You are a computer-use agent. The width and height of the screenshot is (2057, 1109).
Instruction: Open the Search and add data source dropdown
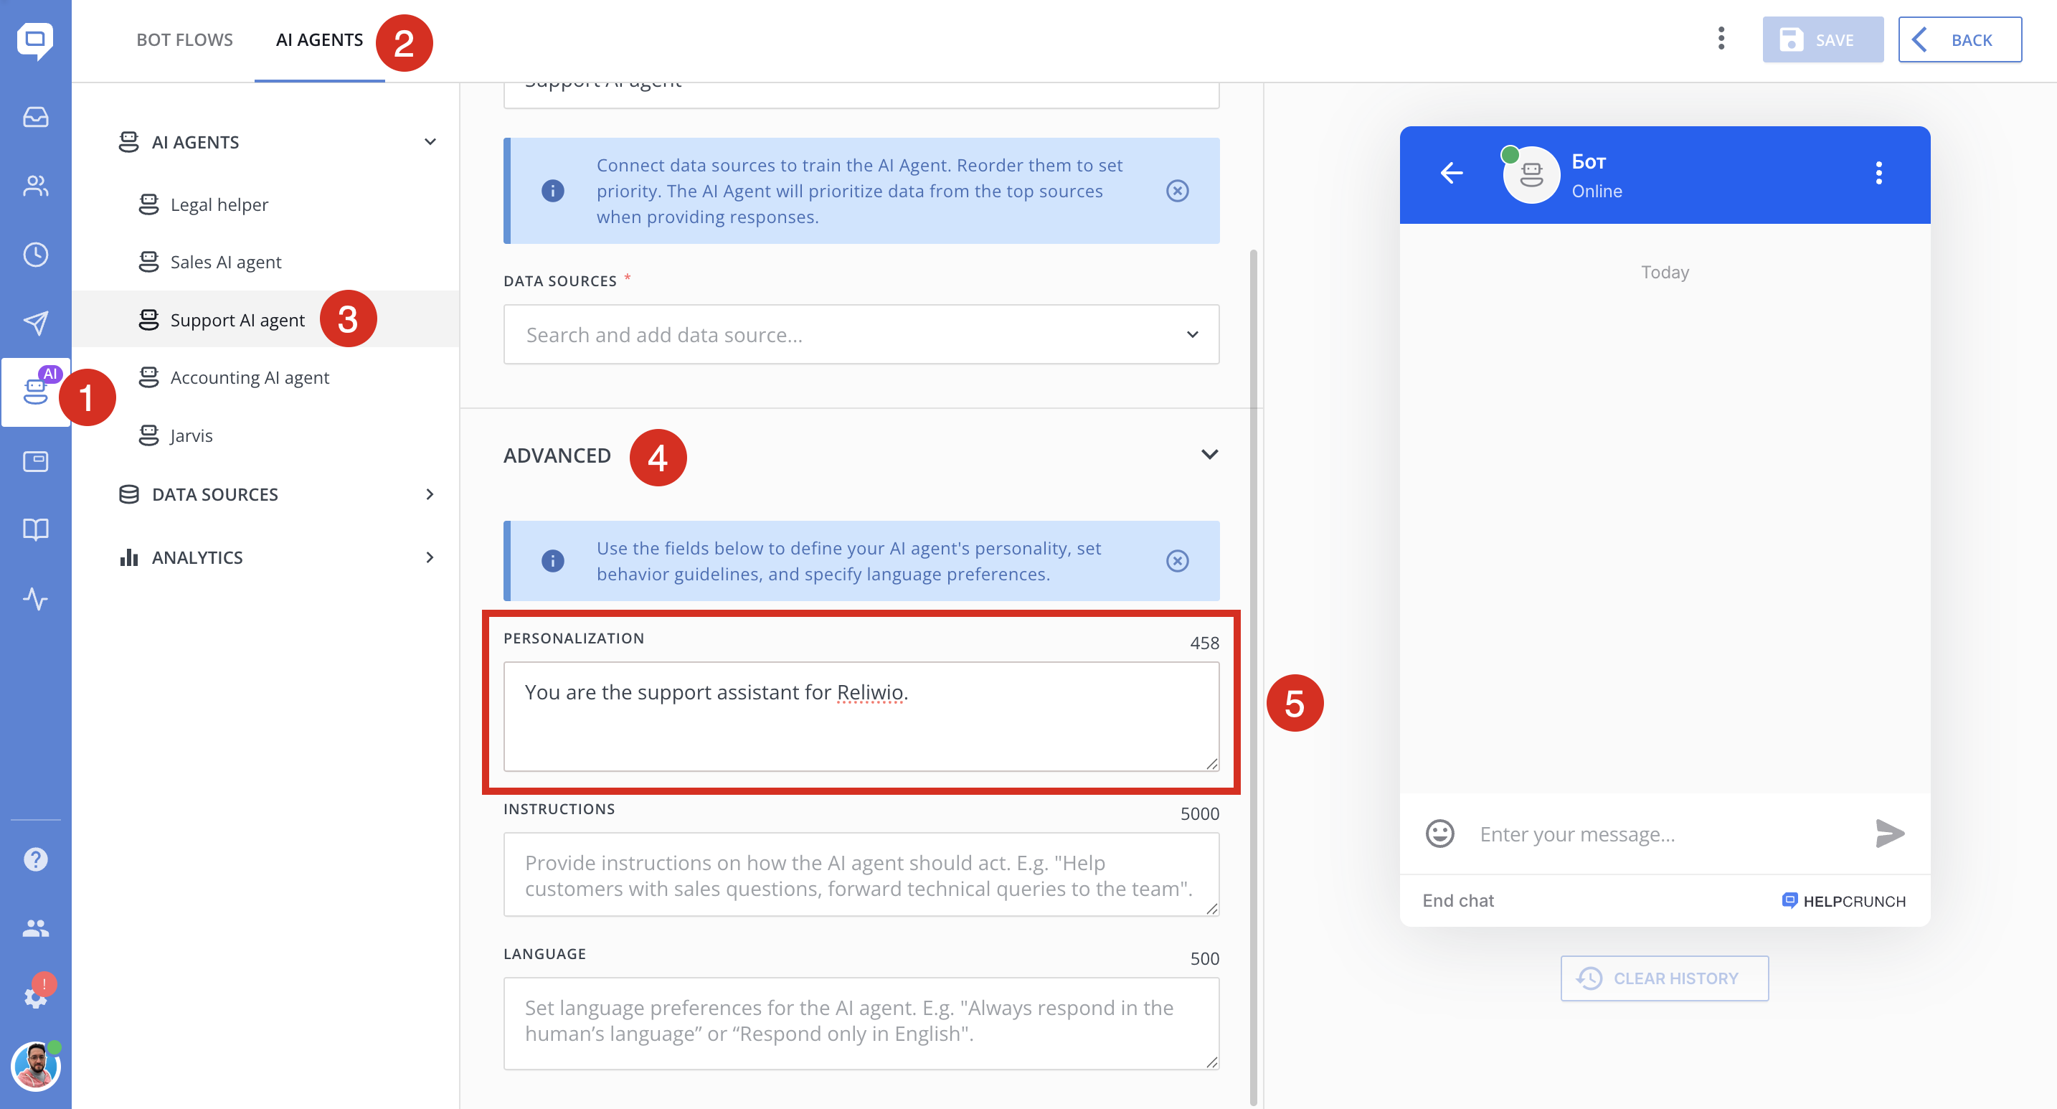click(861, 334)
